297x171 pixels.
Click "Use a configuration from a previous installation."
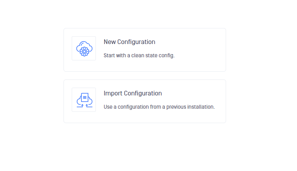[159, 107]
